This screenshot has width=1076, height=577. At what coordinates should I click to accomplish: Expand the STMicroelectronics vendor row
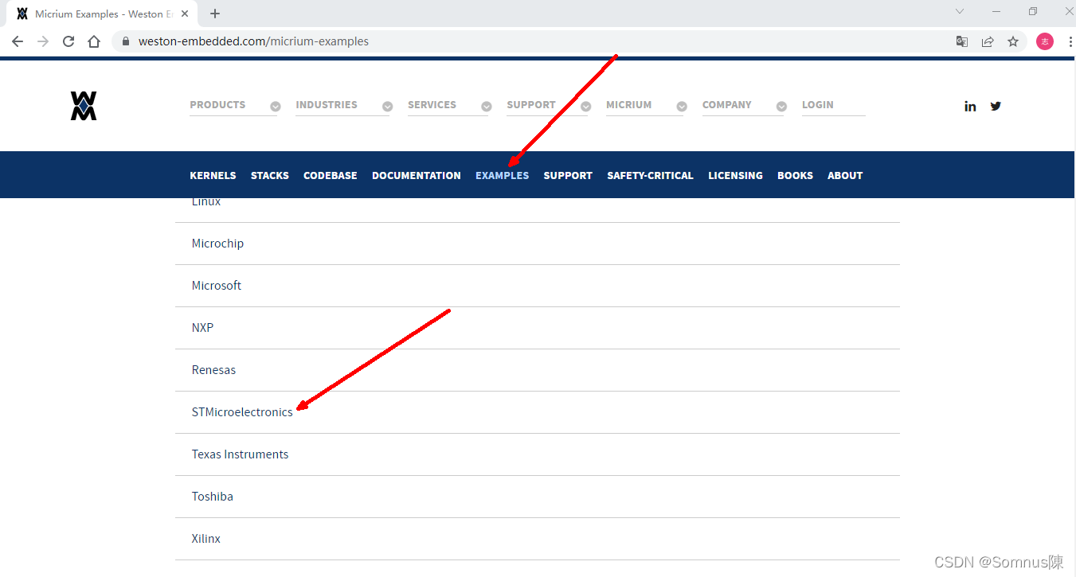(538, 412)
